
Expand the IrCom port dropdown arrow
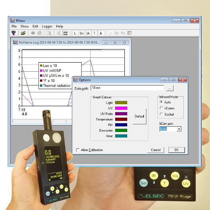179,129
